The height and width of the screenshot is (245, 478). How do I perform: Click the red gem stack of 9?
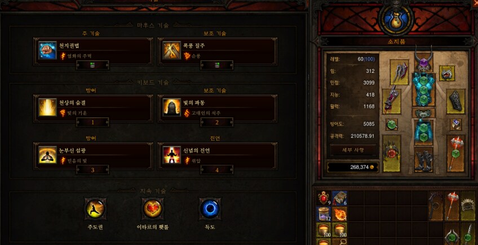coord(324,198)
